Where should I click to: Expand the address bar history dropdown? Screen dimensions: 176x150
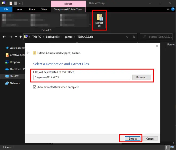[x=127, y=37]
